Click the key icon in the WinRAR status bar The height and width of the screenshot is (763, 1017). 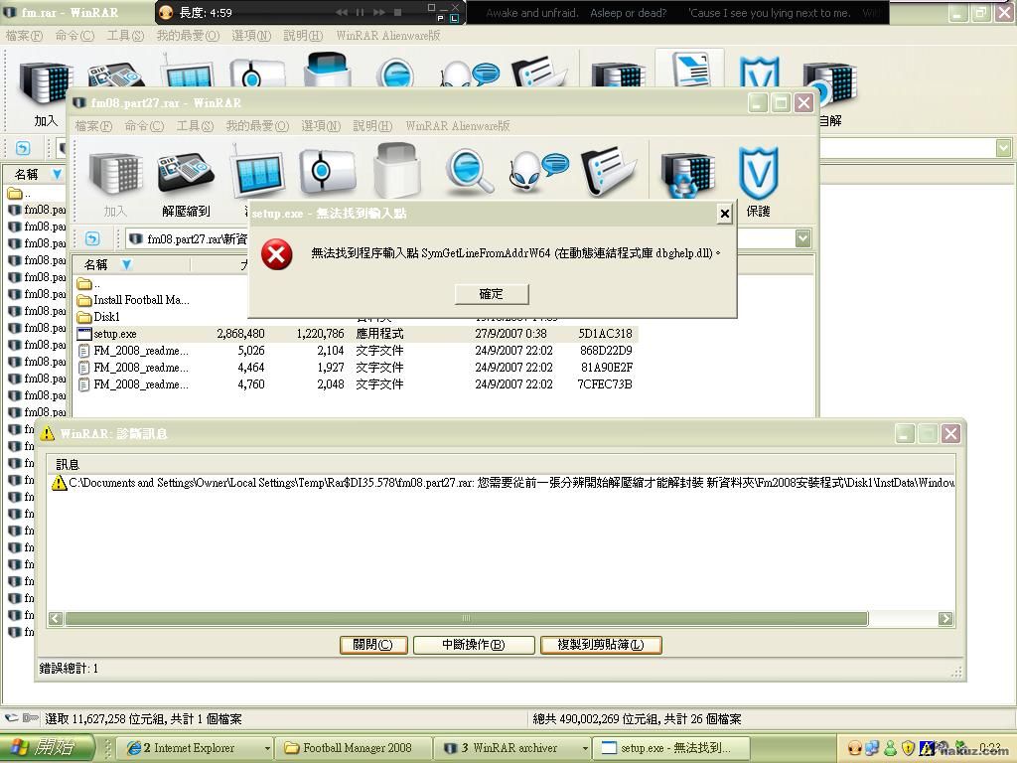click(x=31, y=718)
